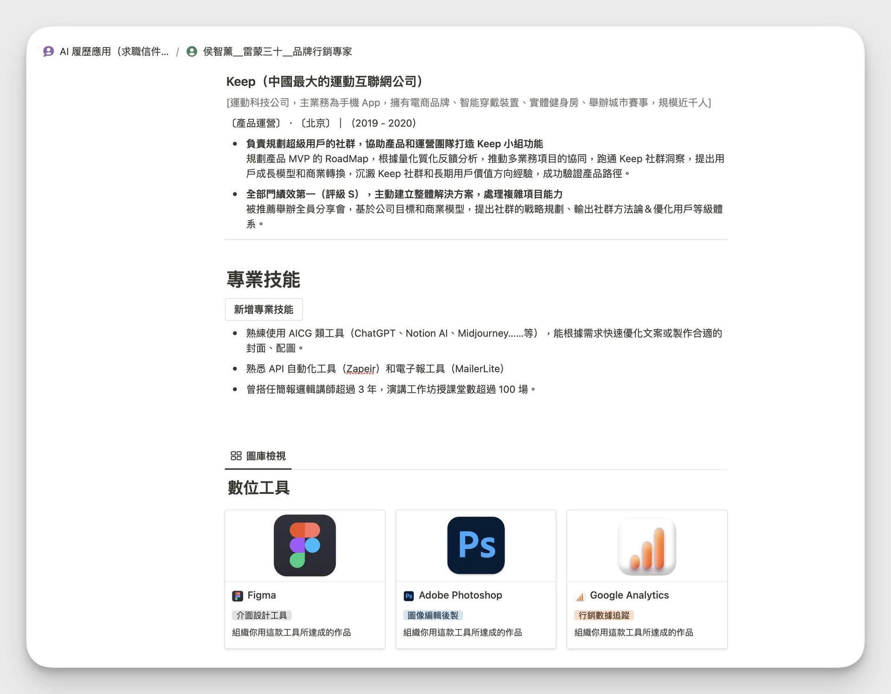The image size is (891, 694).
Task: Click the small chart icon beside Google Analytics
Action: click(x=580, y=596)
